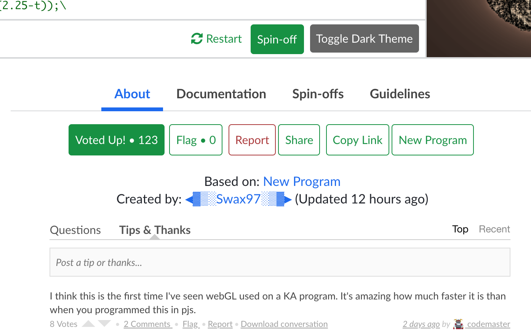The height and width of the screenshot is (333, 531).
Task: Click the red Report button
Action: (252, 140)
